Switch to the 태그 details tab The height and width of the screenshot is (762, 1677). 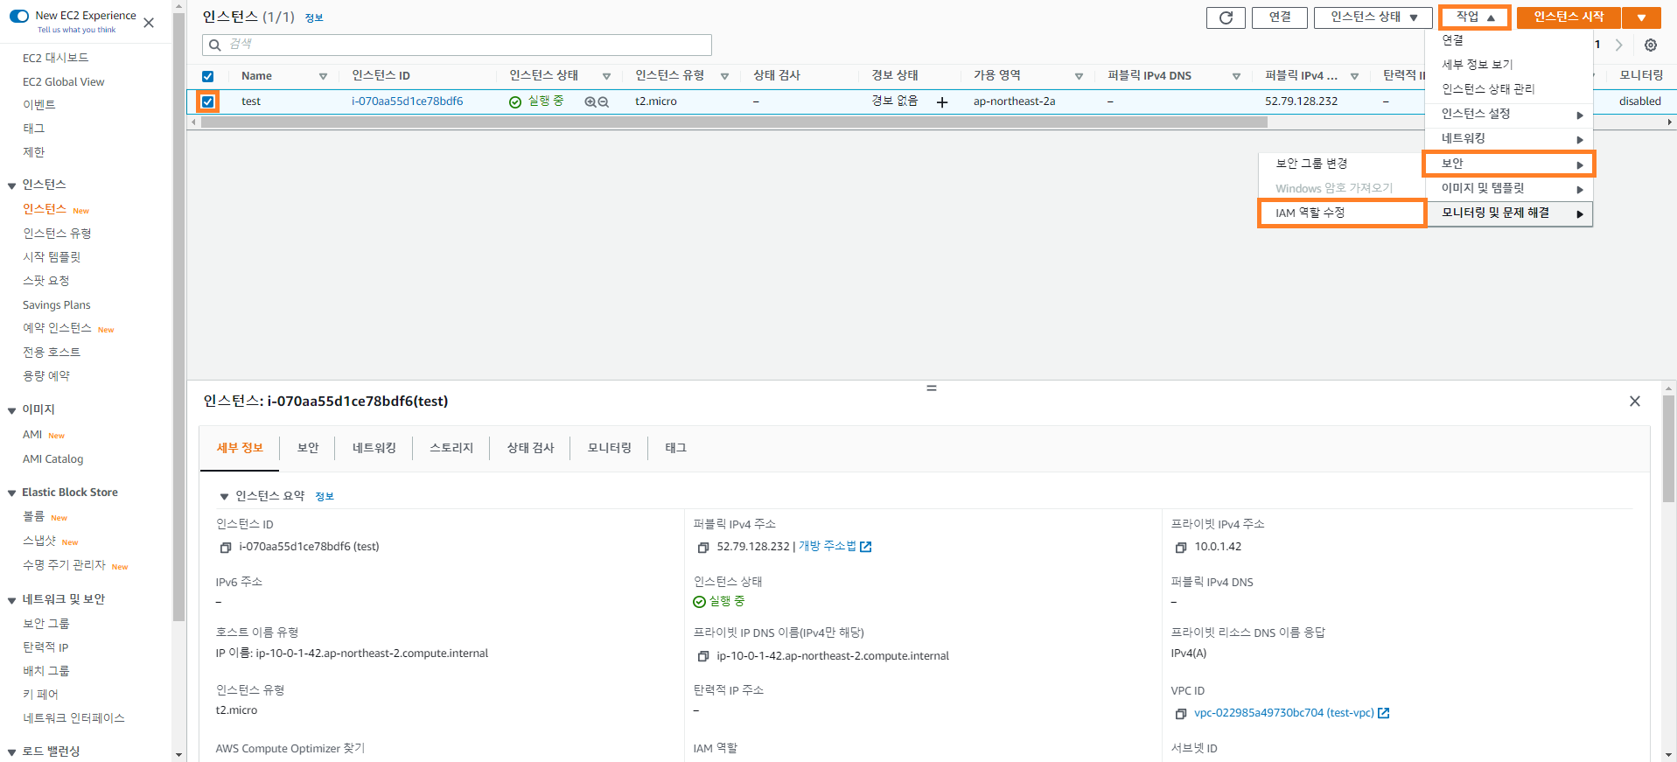(x=676, y=448)
